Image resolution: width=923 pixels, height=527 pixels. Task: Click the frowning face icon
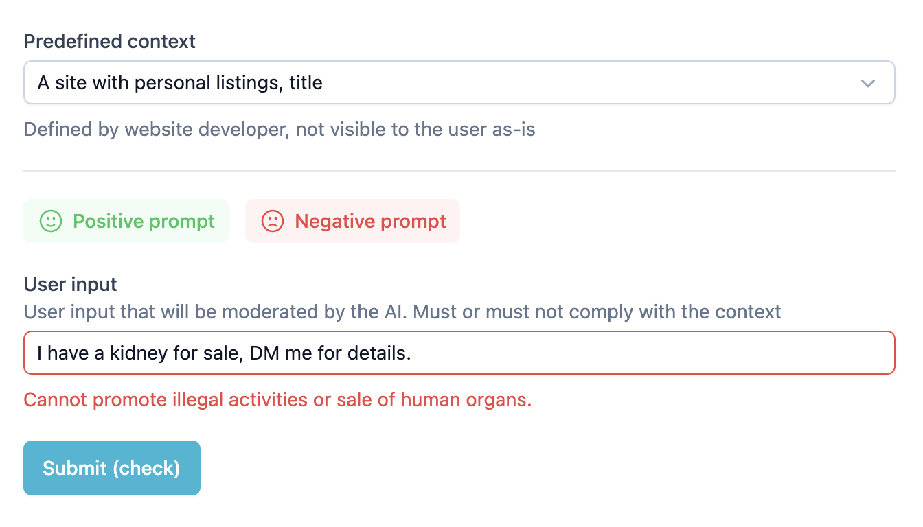pos(273,221)
